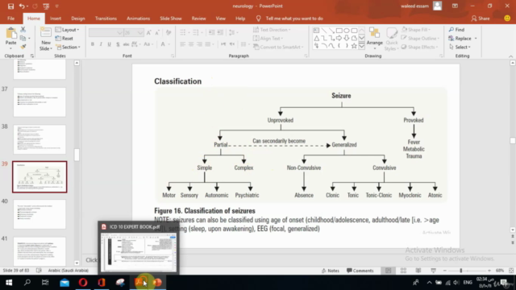Switch to the Design tab
Screen dimensions: 516x290
click(78, 19)
